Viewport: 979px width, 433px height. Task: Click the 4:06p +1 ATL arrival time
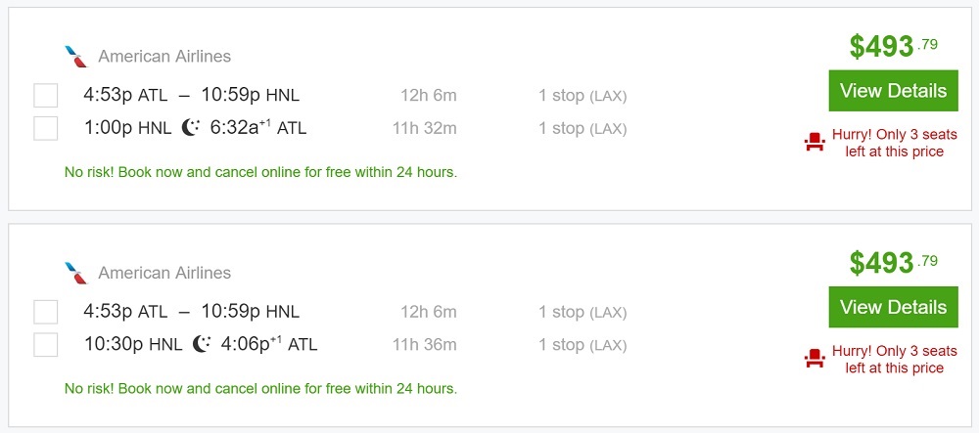(x=268, y=344)
